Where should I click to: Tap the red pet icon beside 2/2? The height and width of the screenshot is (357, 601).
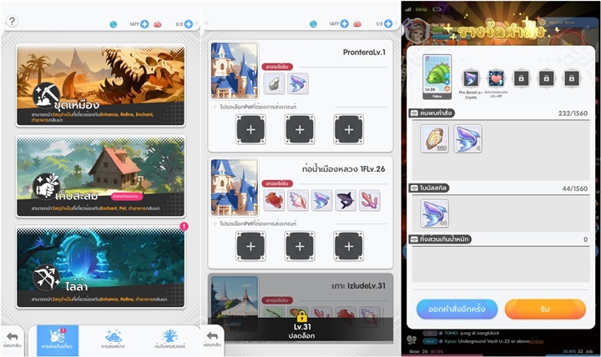pyautogui.click(x=157, y=24)
